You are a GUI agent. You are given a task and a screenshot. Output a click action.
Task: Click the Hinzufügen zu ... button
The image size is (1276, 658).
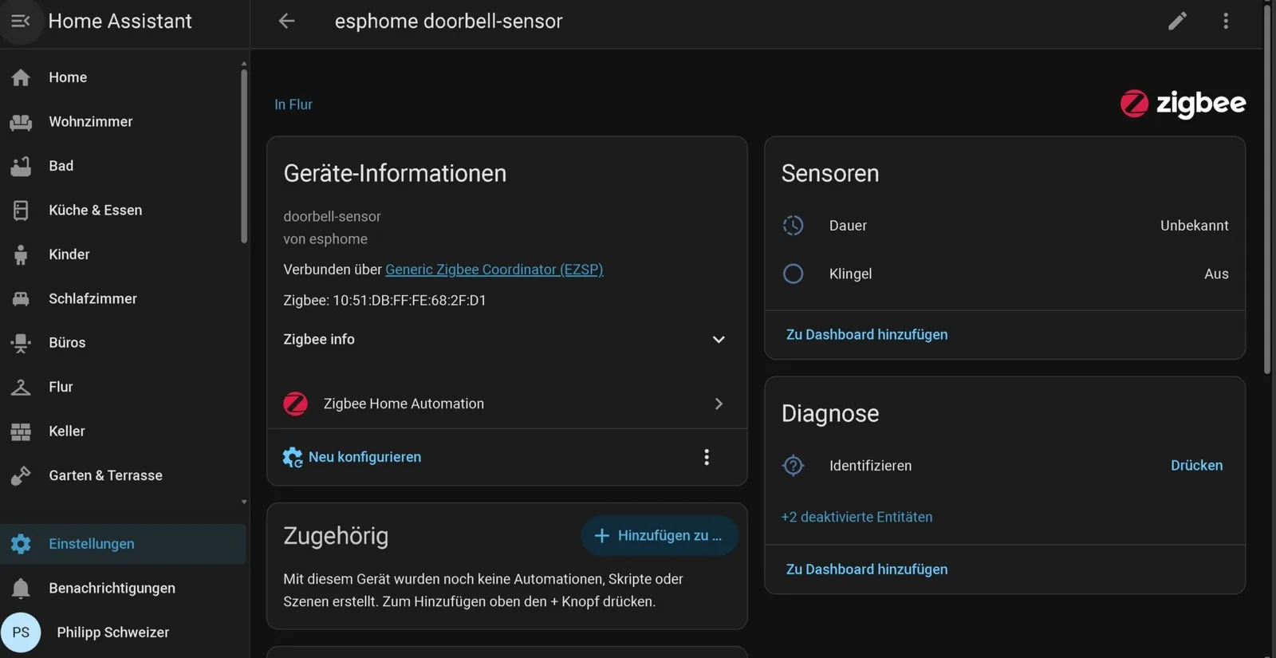(x=660, y=536)
